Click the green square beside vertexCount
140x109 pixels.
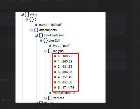[x=50, y=93]
